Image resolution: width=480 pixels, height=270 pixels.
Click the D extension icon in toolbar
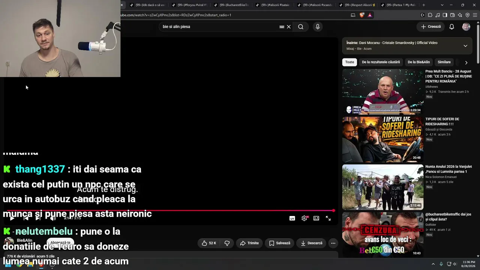pyautogui.click(x=423, y=15)
